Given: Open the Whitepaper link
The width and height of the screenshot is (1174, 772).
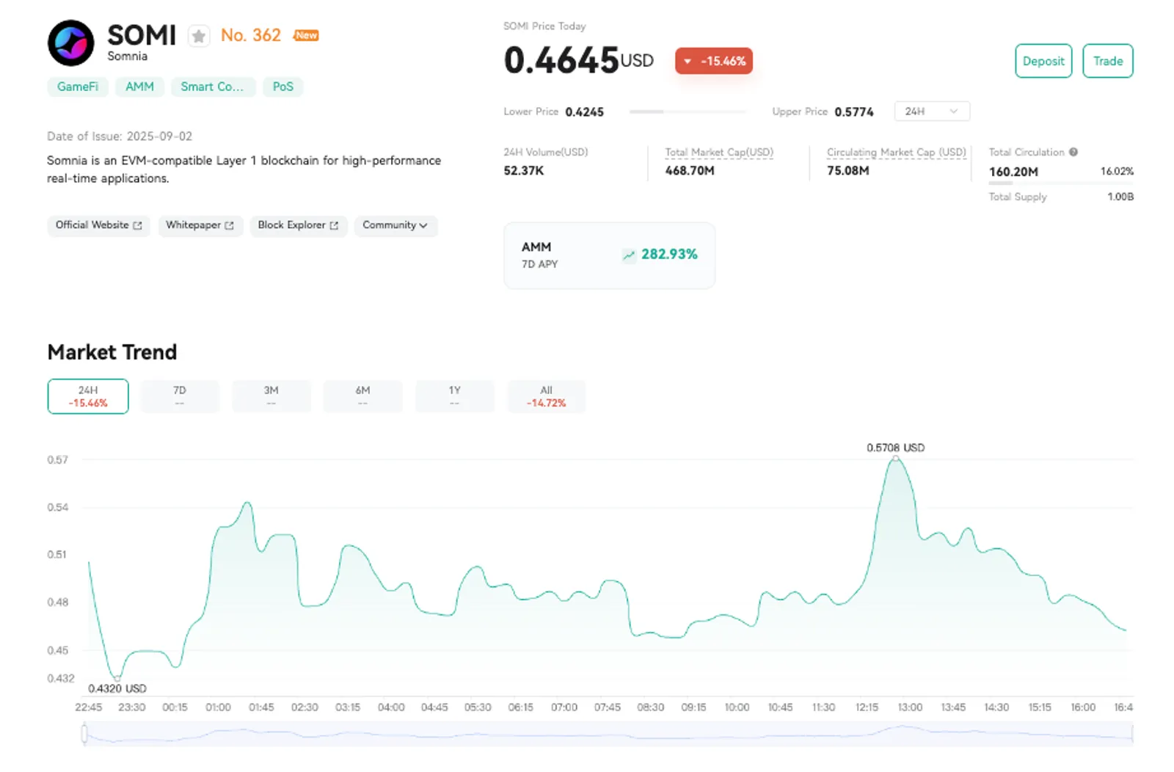Looking at the screenshot, I should (200, 225).
